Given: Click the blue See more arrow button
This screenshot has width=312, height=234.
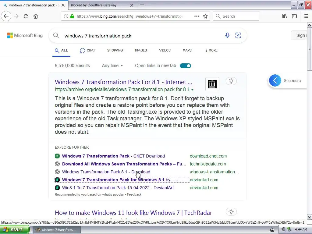Looking at the screenshot, I should point(275,80).
